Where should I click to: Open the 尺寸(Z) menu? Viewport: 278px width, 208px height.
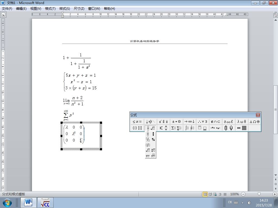[79, 9]
